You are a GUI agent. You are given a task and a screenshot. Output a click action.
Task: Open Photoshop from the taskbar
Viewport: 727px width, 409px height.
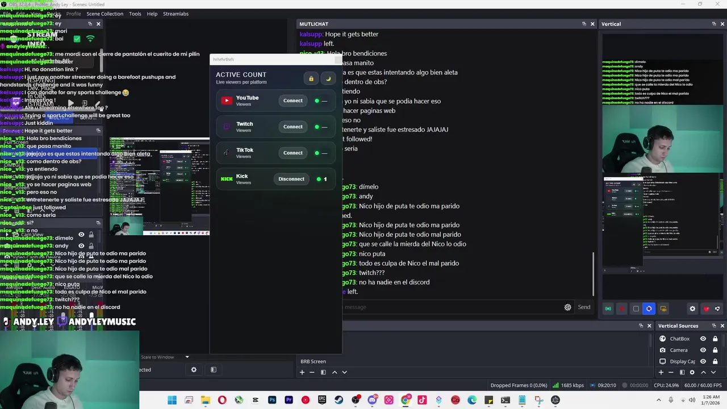[x=272, y=400]
